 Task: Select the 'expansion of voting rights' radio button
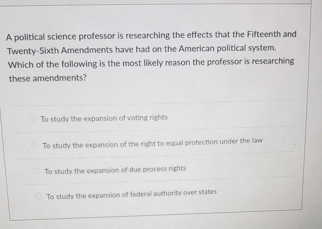pos(32,118)
